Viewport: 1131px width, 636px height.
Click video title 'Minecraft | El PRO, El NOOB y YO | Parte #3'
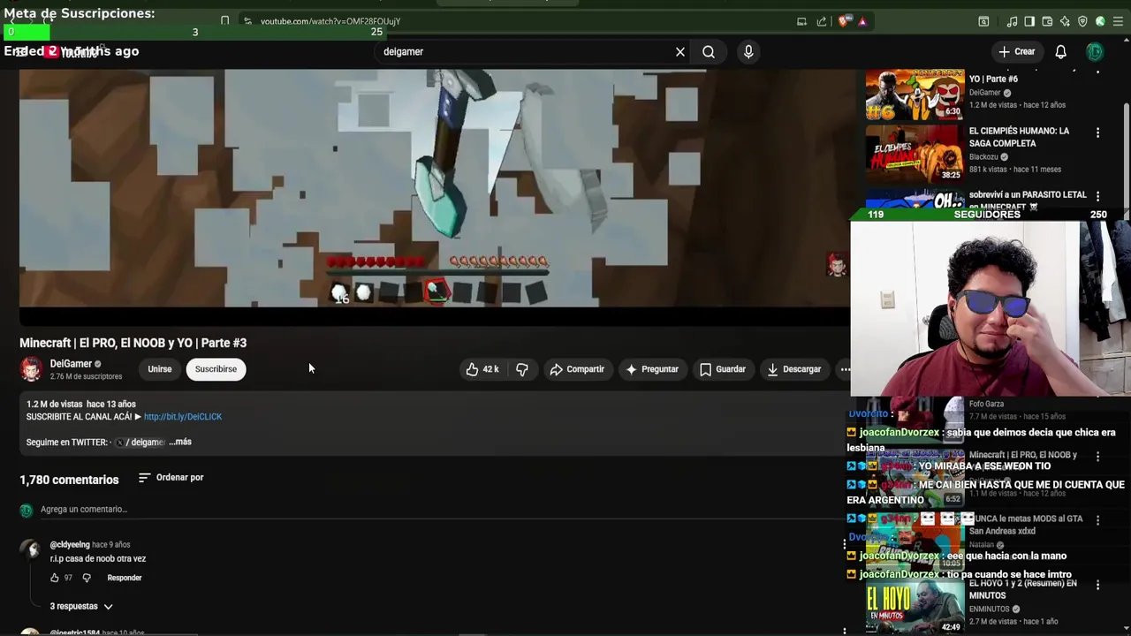(133, 343)
